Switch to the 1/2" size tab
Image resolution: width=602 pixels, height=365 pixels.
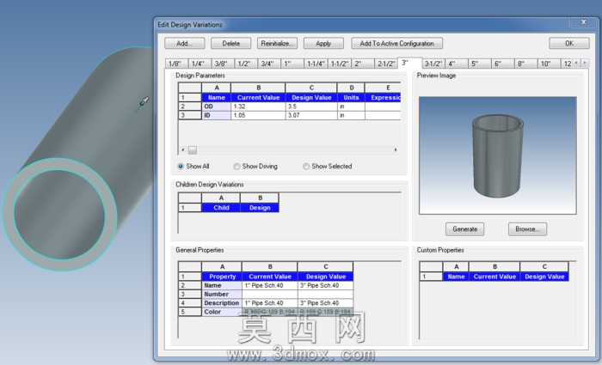246,64
